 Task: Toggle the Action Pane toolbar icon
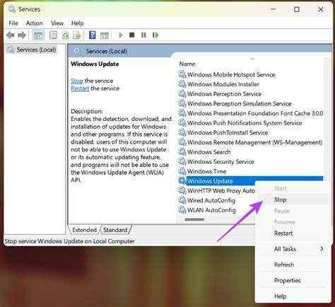[x=105, y=35]
